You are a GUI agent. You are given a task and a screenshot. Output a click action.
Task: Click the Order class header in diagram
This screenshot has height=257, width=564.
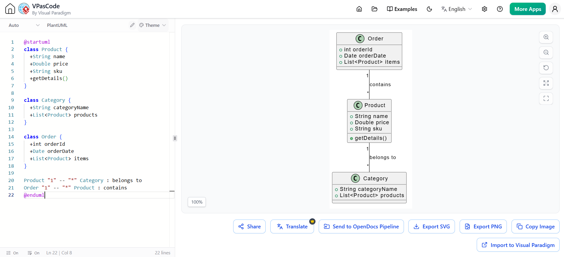point(369,39)
